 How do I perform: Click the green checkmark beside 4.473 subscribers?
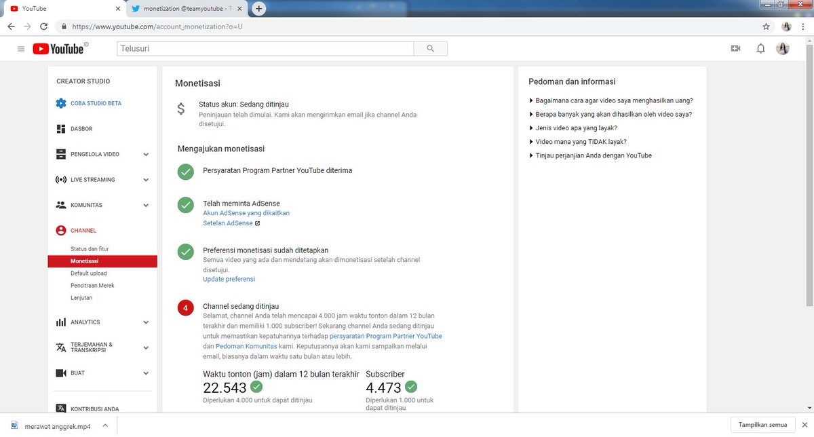411,387
